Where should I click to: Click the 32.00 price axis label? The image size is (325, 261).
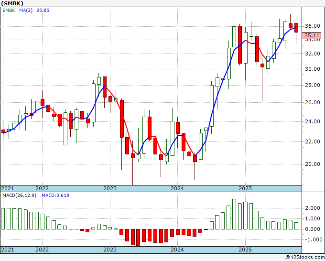(x=312, y=54)
